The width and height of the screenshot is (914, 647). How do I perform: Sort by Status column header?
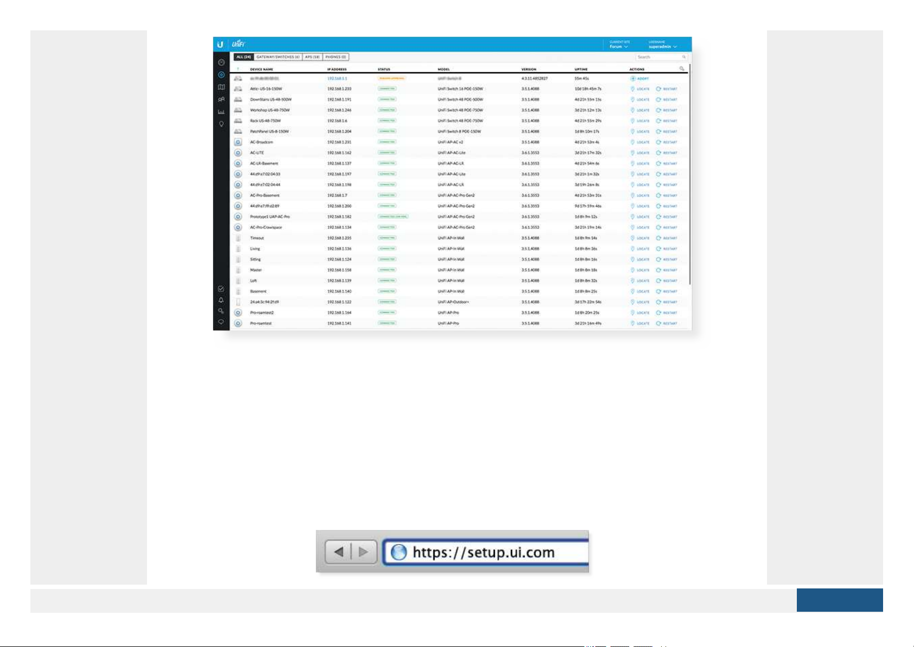[384, 69]
